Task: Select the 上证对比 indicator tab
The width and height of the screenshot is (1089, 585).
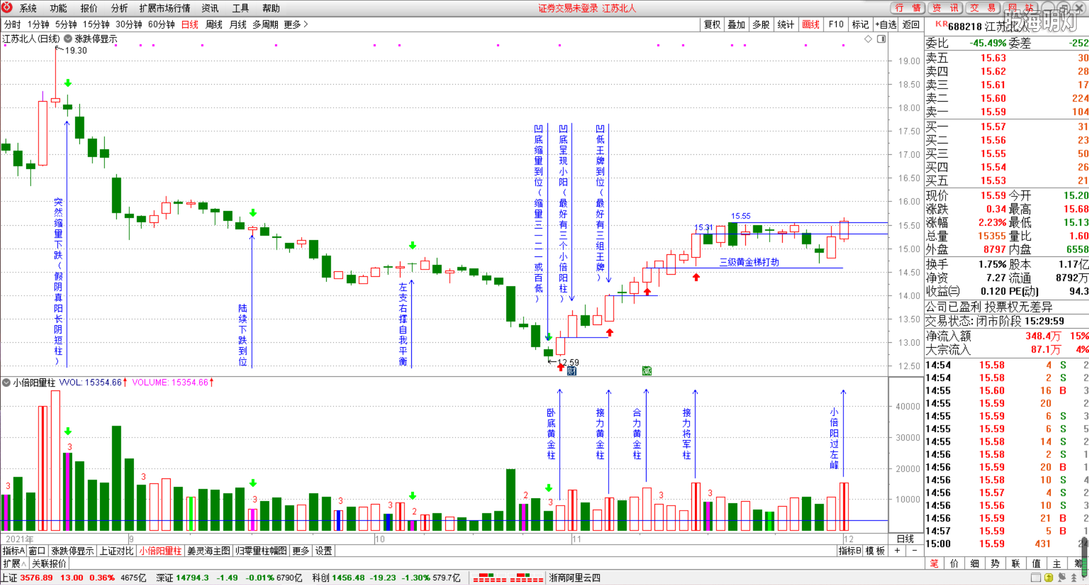Action: (x=117, y=550)
